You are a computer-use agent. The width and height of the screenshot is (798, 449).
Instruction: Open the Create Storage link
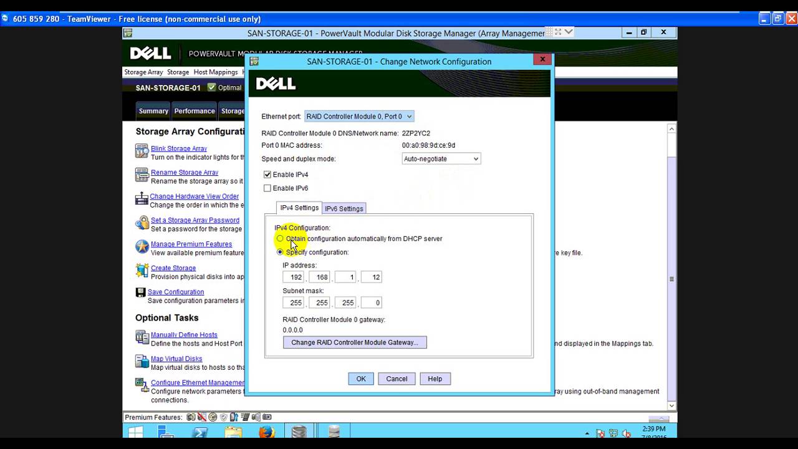173,268
